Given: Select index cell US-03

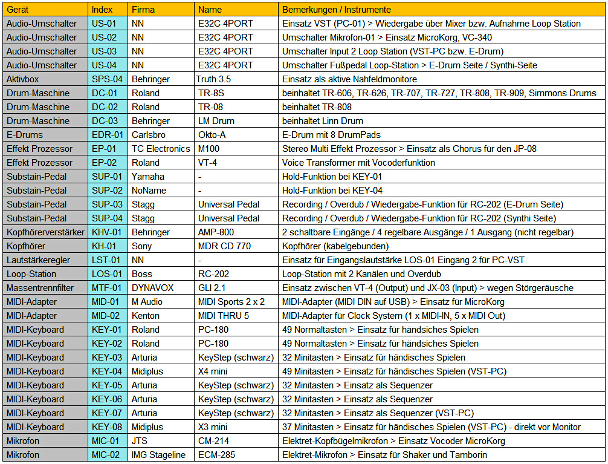Looking at the screenshot, I should point(108,51).
